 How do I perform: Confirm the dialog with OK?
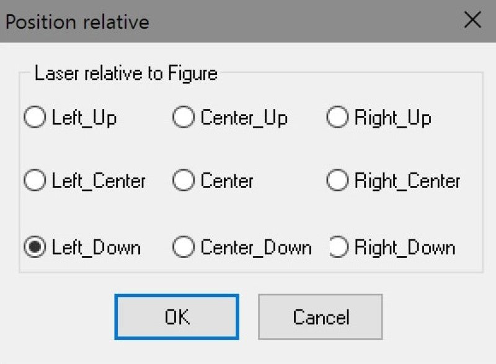tap(177, 317)
